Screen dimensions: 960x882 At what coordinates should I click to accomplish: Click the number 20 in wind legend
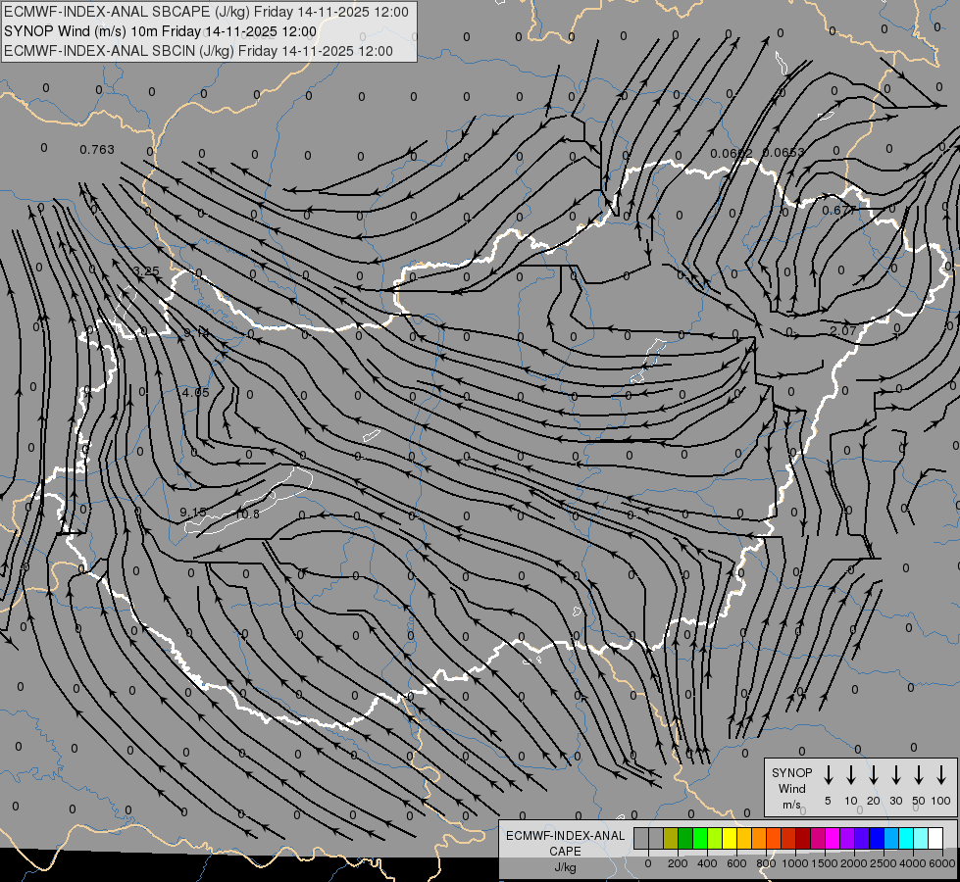click(874, 801)
